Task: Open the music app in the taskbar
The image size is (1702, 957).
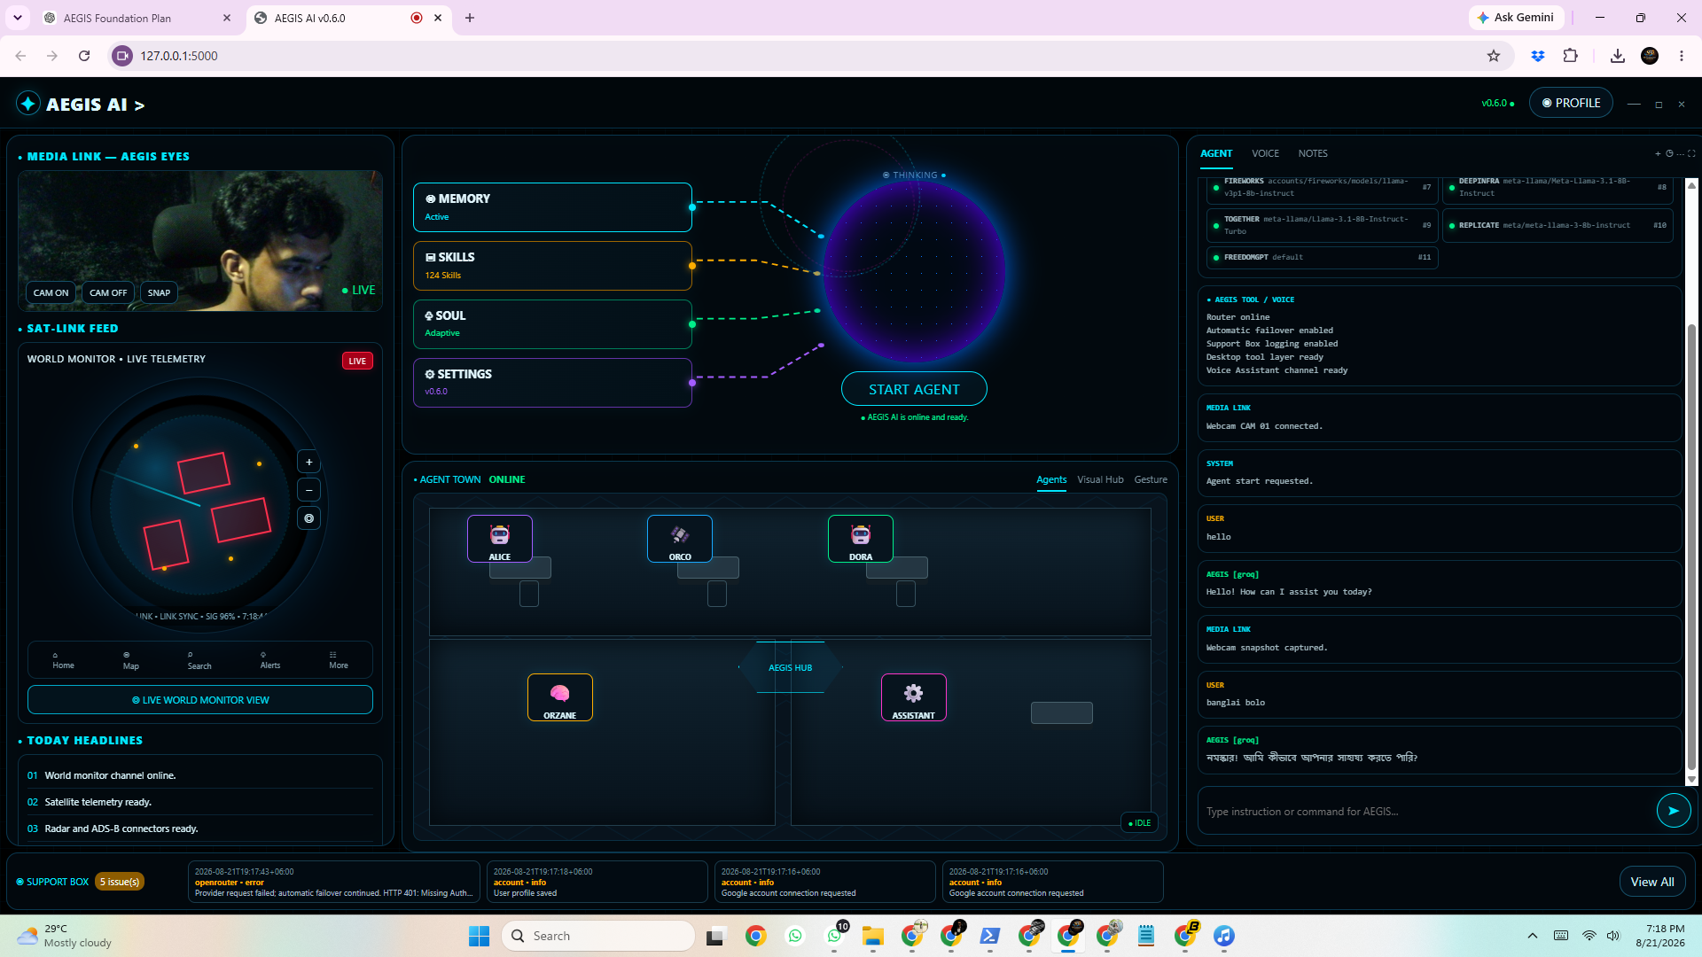Action: pyautogui.click(x=1224, y=936)
